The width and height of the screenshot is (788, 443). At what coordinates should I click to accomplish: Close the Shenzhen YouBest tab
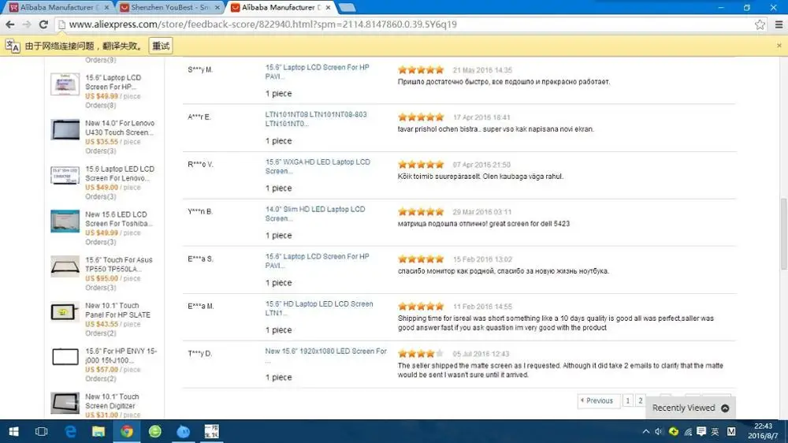click(217, 8)
